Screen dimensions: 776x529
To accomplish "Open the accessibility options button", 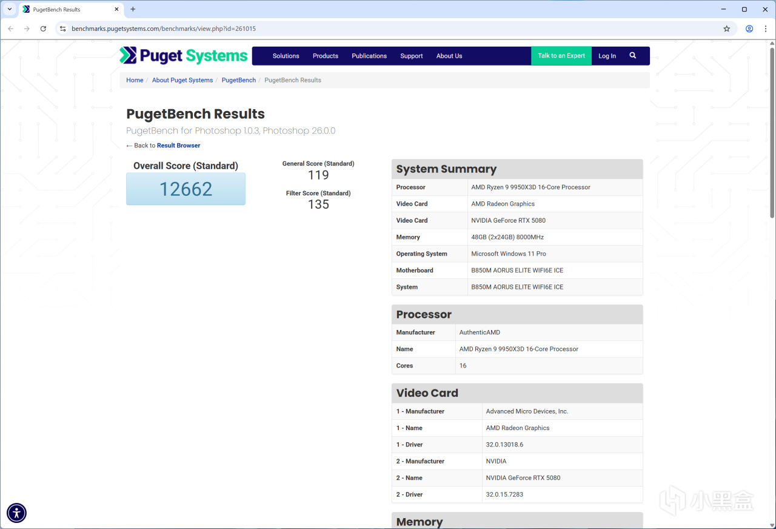I will click(x=16, y=513).
